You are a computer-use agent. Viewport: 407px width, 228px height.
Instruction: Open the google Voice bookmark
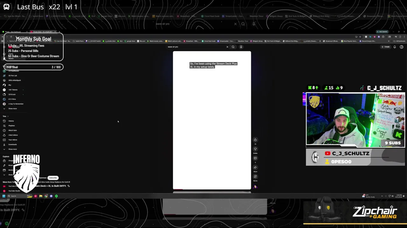(130, 41)
